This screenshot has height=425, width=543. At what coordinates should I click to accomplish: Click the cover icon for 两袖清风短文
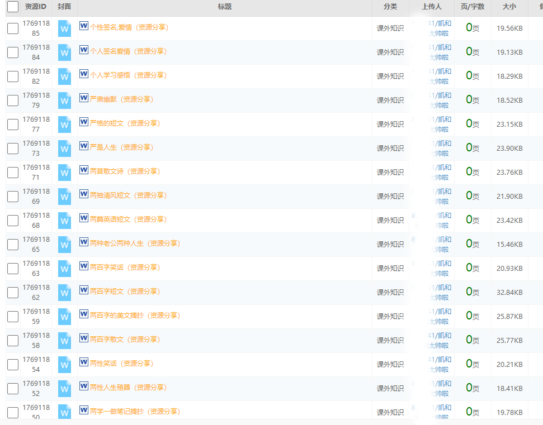[x=64, y=197]
